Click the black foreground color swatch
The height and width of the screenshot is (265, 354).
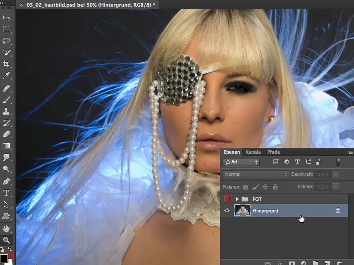[4, 258]
